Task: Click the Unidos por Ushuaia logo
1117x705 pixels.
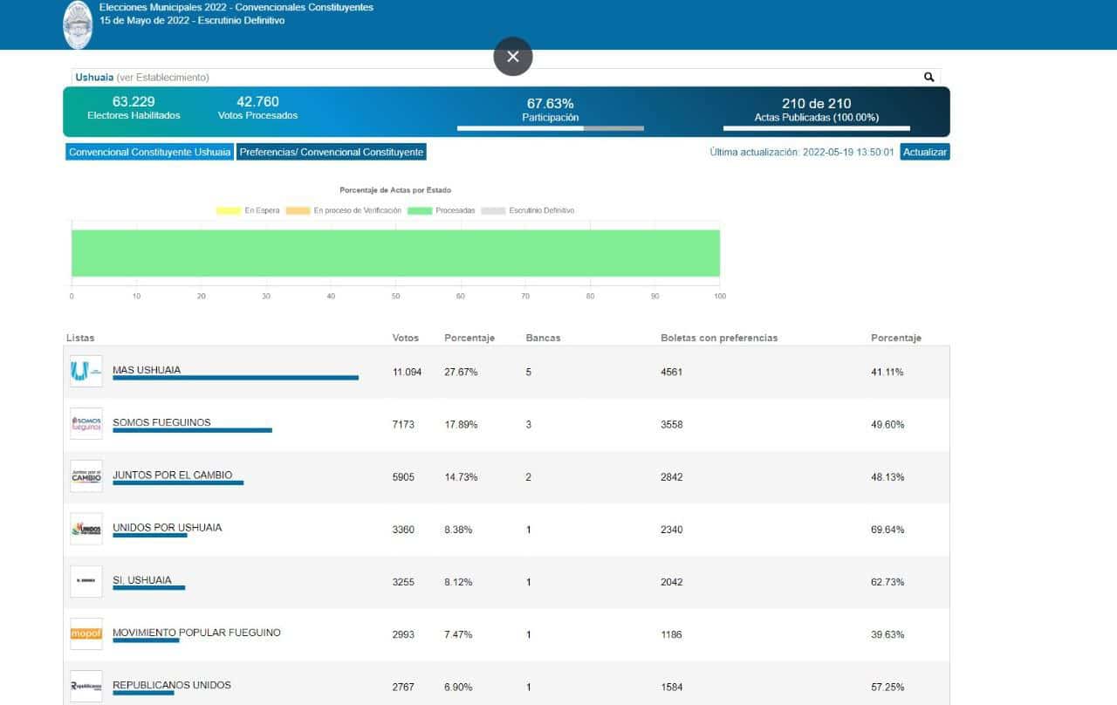Action: 86,529
